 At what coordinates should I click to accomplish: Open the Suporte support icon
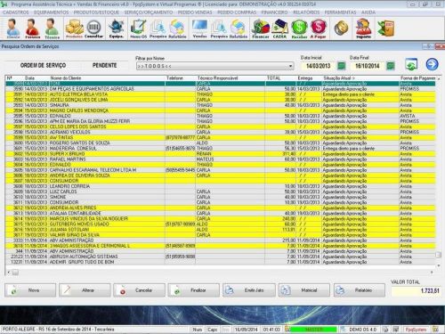click(x=364, y=29)
